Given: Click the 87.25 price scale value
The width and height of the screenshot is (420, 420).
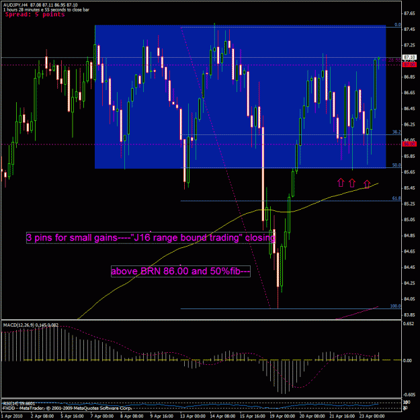Looking at the screenshot, I should pos(409,45).
